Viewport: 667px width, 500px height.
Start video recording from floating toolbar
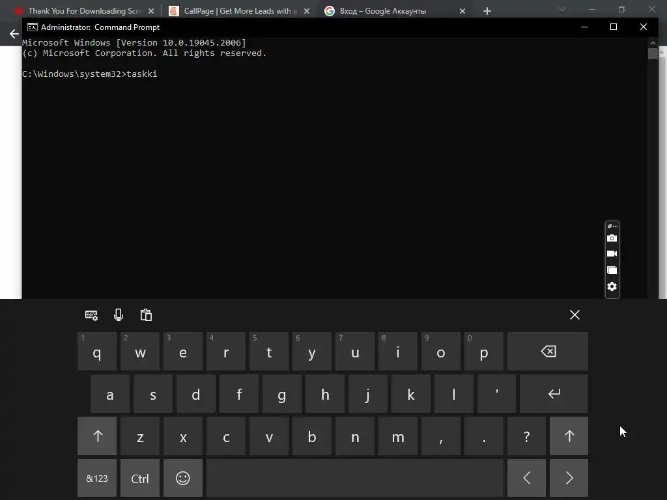point(612,254)
